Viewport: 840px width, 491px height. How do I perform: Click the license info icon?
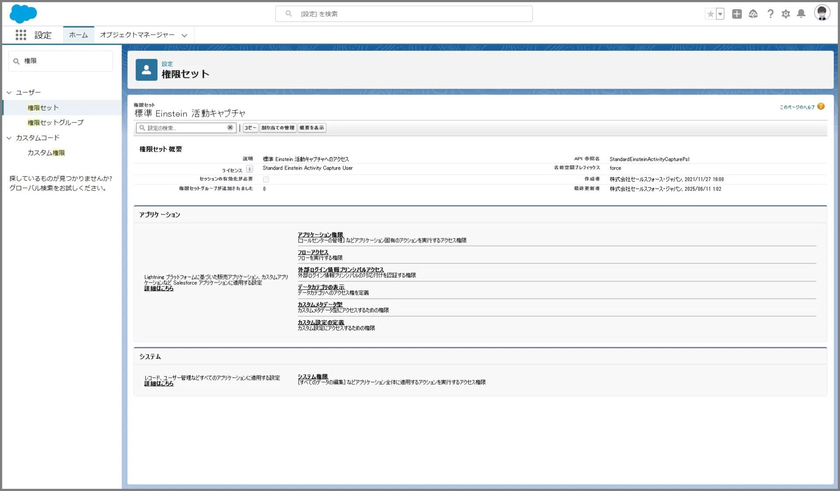(x=249, y=169)
